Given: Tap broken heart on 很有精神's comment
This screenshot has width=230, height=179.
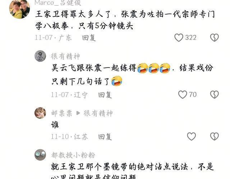Looking at the screenshot, I should (x=215, y=94).
